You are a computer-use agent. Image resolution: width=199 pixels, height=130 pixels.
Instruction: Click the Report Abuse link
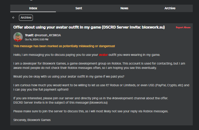pos(183,27)
